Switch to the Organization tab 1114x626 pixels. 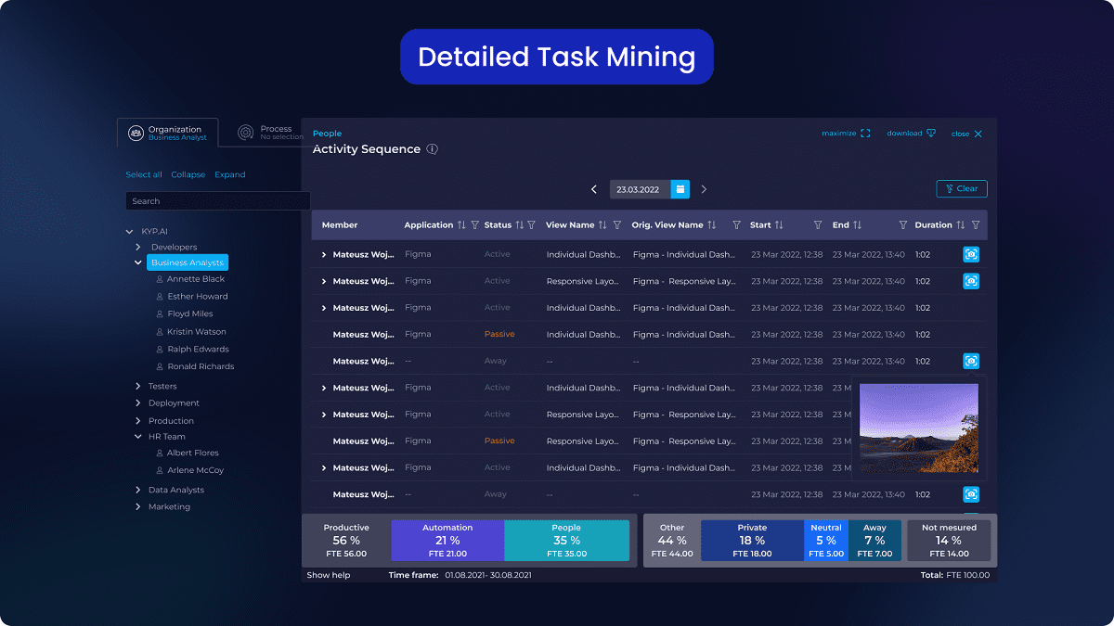167,132
